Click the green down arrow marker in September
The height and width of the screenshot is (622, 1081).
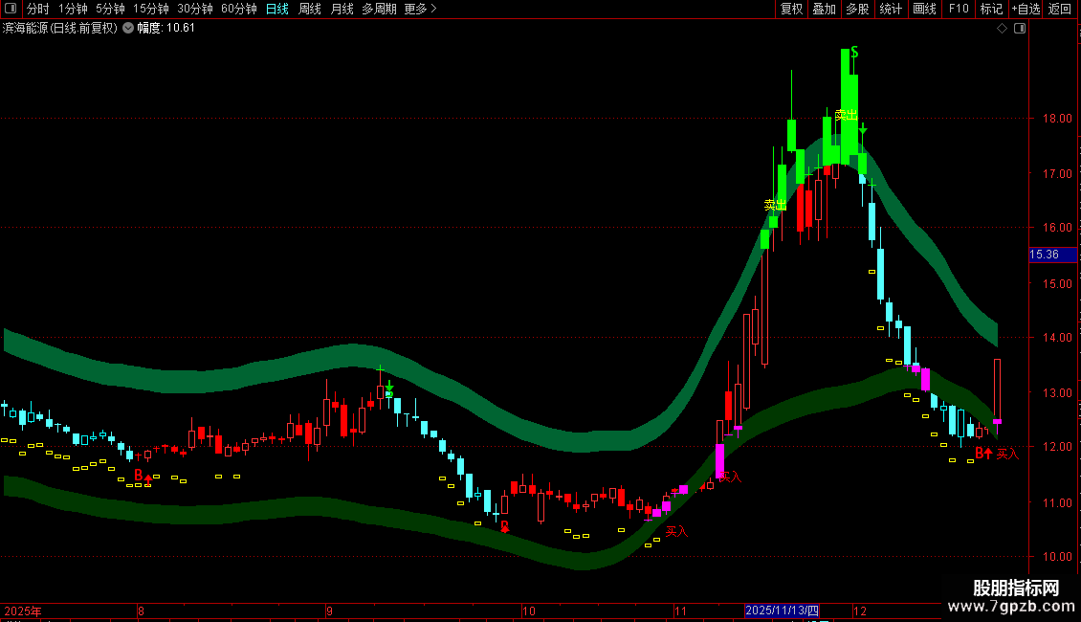[x=389, y=387]
